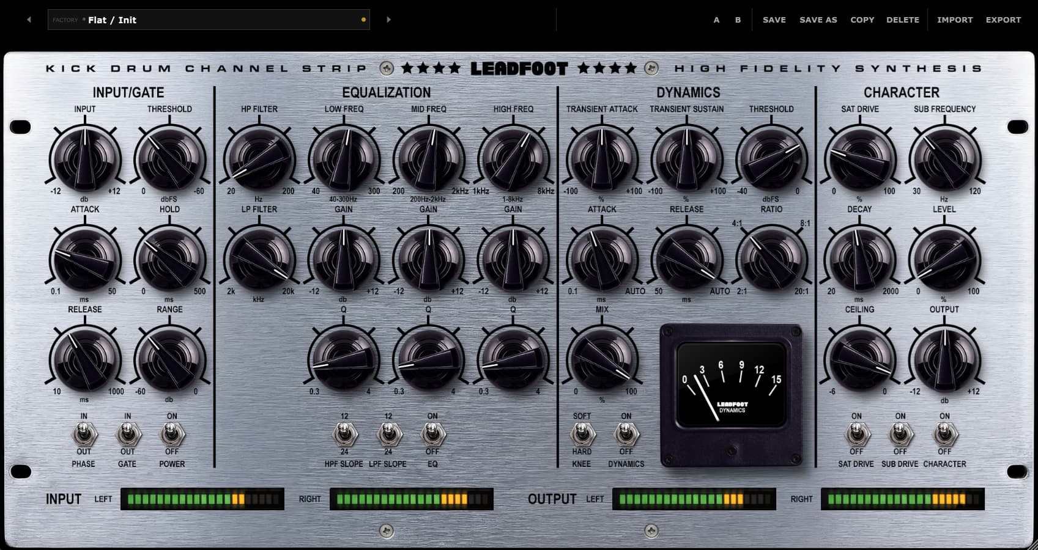
Task: Click DELETE preset button
Action: pos(902,20)
